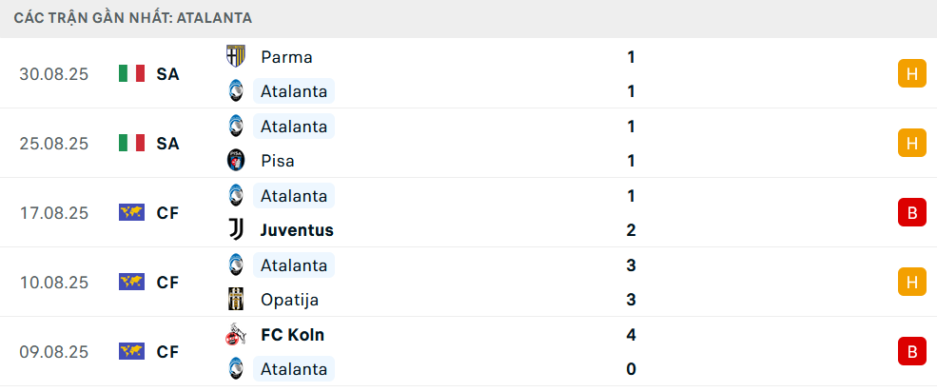Click the world map icon on 10.08.25 row
Image resolution: width=937 pixels, height=392 pixels.
pyautogui.click(x=131, y=283)
